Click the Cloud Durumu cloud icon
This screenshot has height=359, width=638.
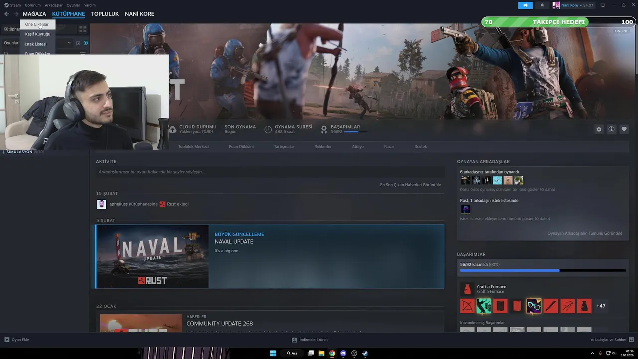click(x=172, y=129)
